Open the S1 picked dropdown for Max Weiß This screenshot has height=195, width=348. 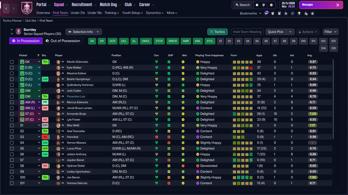[30, 125]
